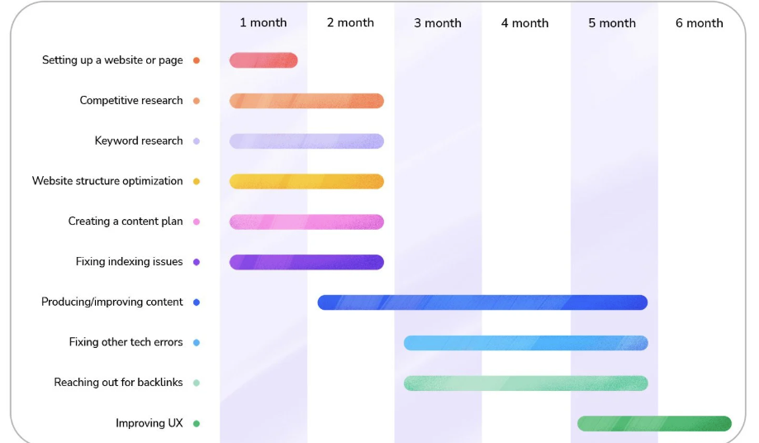Select the green Improving UX timeline bar
Screen dimensions: 759x443
[654, 423]
